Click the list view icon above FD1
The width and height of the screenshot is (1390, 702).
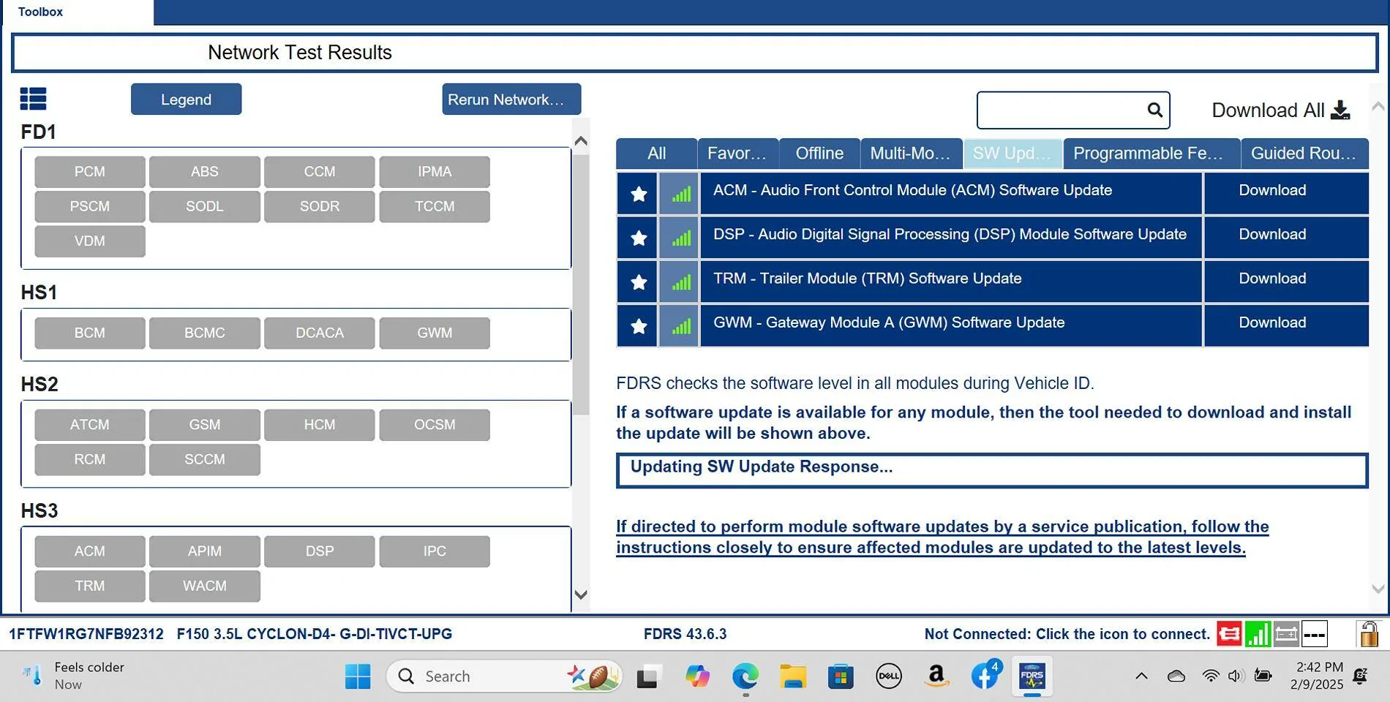[33, 99]
